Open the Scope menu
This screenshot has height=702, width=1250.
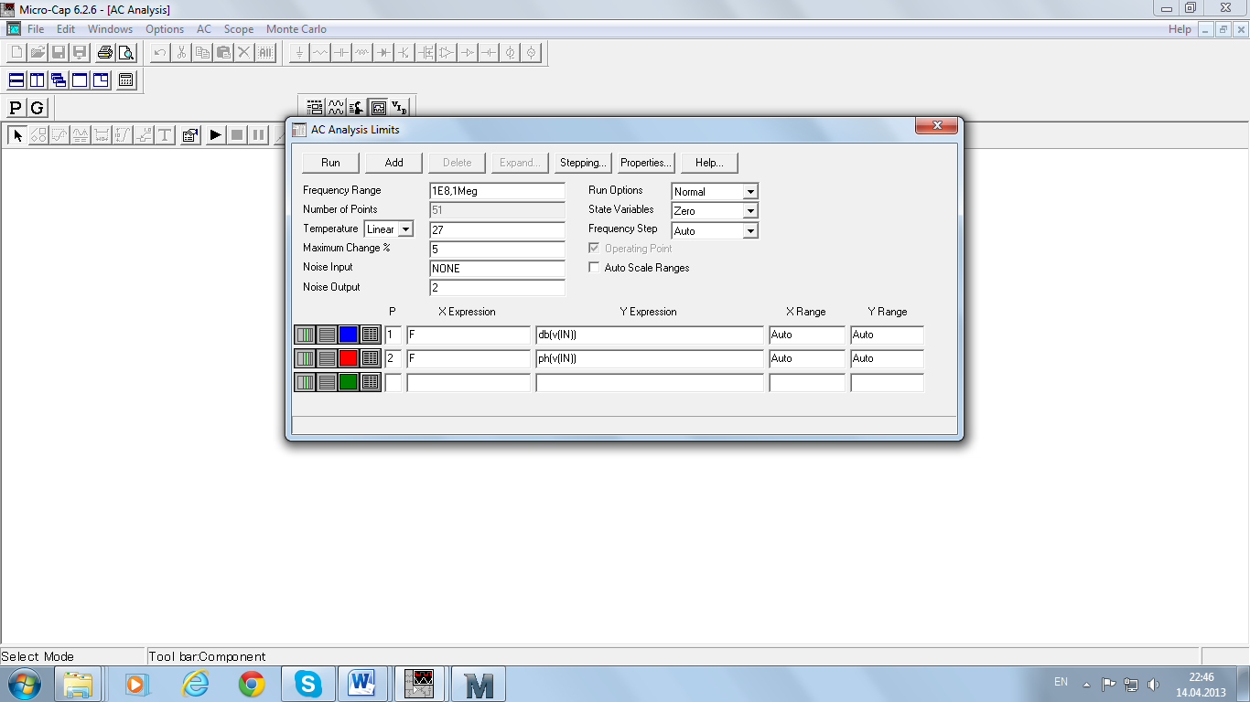(x=239, y=29)
